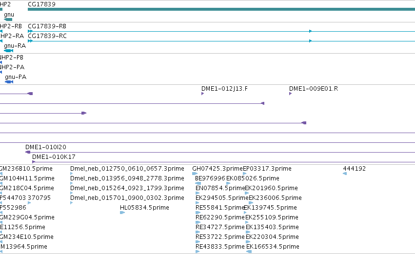415x254 pixels.
Task: Click the gnu-RA transcript arrow glyph
Action: coord(8,51)
